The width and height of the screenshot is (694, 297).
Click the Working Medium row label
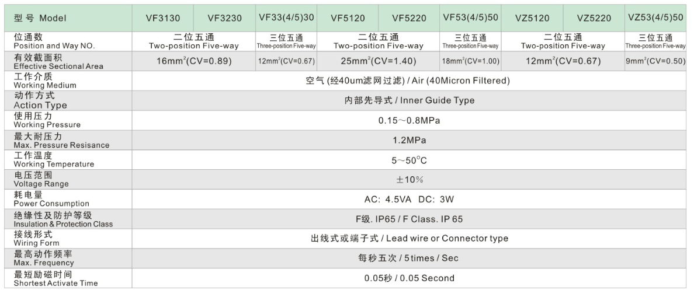coord(45,81)
